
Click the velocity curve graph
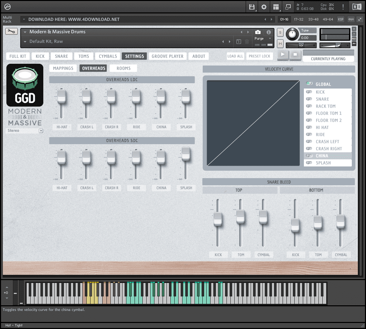coord(253,123)
